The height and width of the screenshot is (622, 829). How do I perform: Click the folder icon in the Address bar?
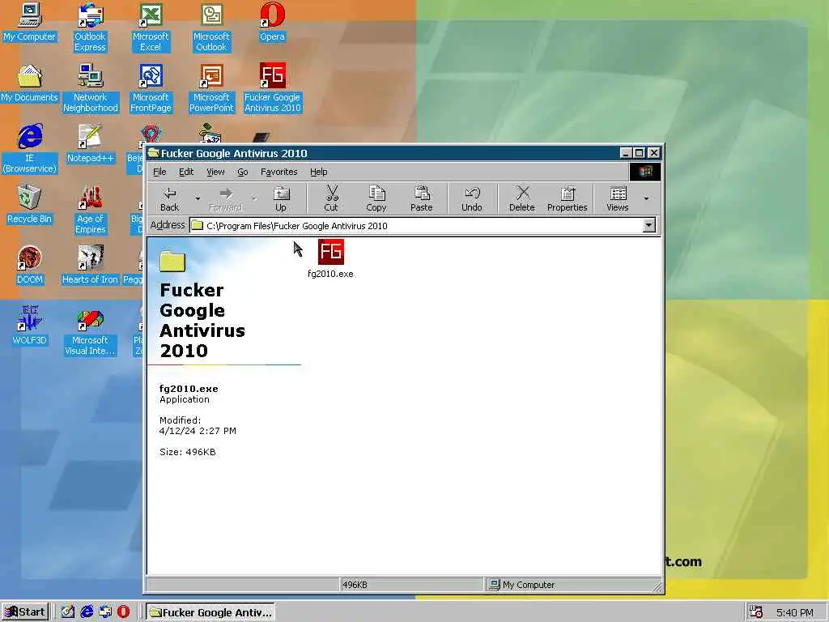(x=198, y=226)
